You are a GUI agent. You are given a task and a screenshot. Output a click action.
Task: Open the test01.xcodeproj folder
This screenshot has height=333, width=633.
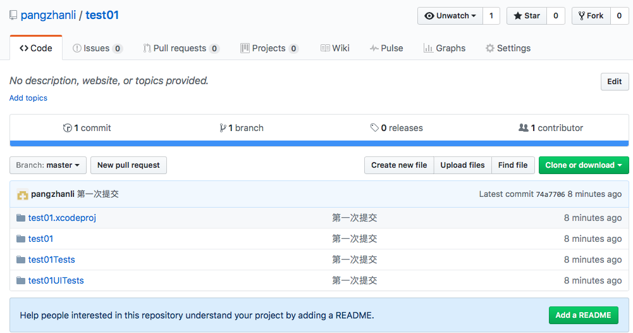(62, 218)
